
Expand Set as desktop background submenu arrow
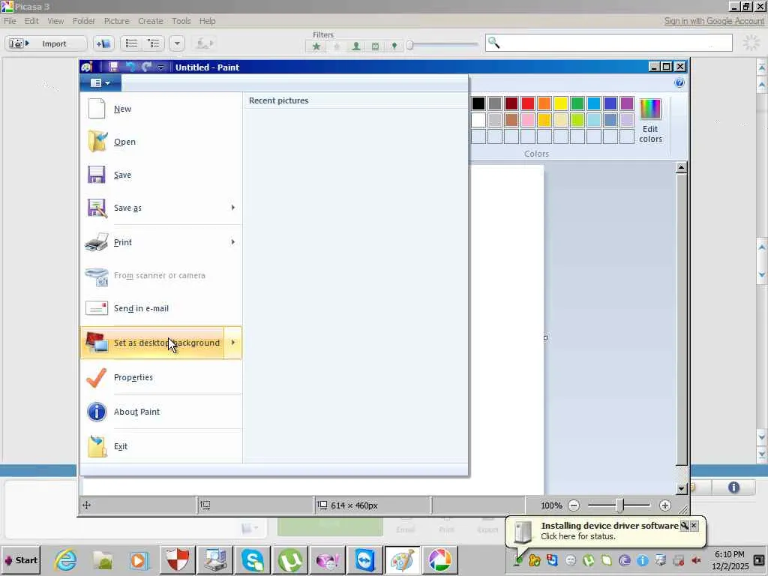233,342
